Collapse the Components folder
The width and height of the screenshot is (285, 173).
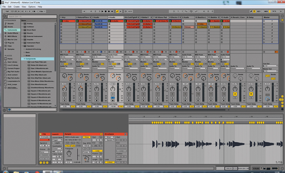point(24,59)
